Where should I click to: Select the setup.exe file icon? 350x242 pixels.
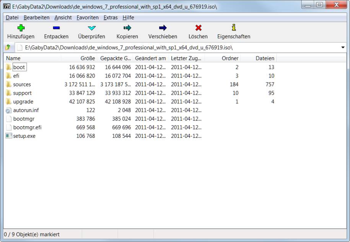[9, 136]
